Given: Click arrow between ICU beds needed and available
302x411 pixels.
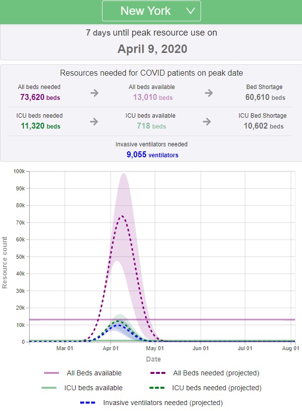Looking at the screenshot, I should pos(95,121).
